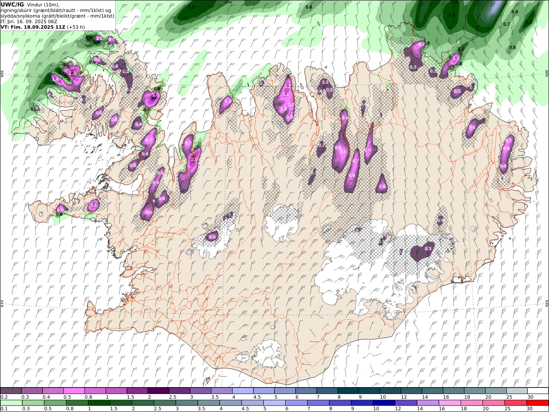The height and width of the screenshot is (412, 549).
Task: Click the 2.5 snow legend swatch
Action: click(179, 391)
